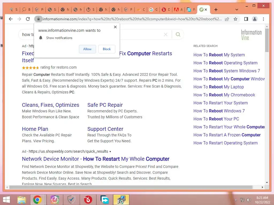The height and width of the screenshot is (205, 274).
Task: Open site info via the padlock icon
Action: pyautogui.click(x=39, y=19)
